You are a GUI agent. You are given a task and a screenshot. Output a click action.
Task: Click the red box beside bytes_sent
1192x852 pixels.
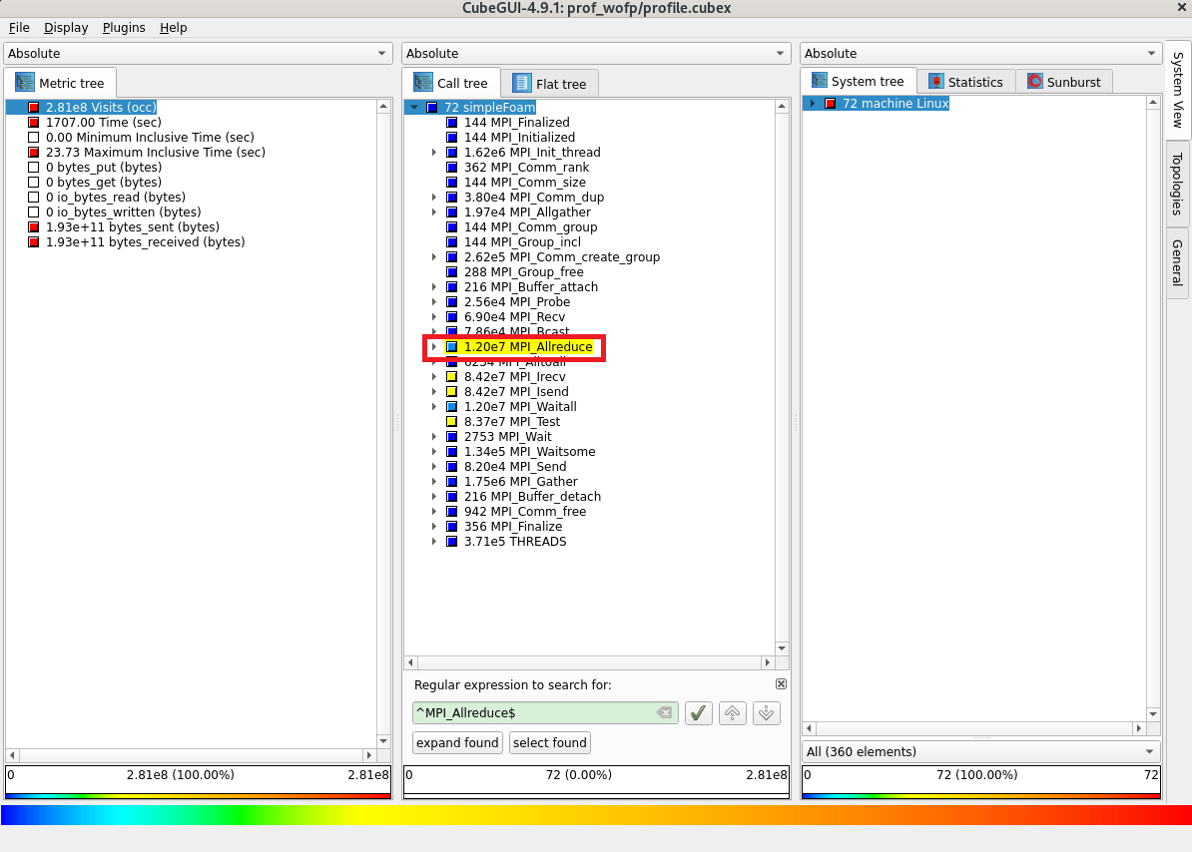tap(34, 227)
